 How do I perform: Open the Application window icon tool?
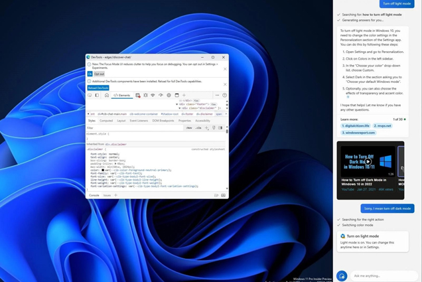(x=176, y=96)
